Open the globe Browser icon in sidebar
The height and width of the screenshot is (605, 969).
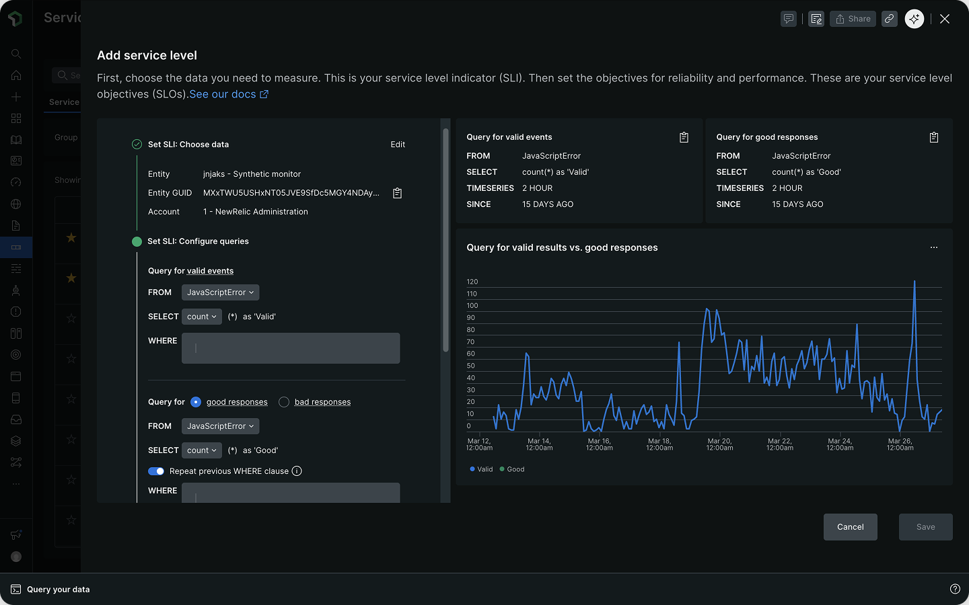click(x=16, y=204)
